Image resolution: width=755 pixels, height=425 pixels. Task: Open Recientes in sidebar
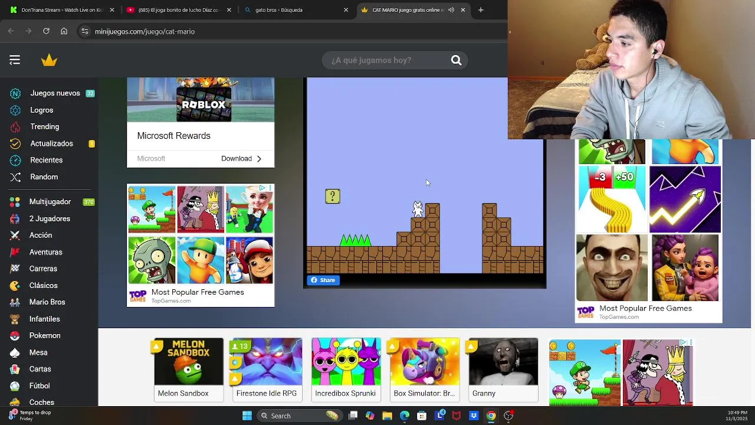[x=46, y=160]
